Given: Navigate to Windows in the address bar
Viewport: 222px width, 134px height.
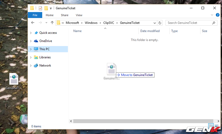Looking at the screenshot, I should (x=91, y=23).
